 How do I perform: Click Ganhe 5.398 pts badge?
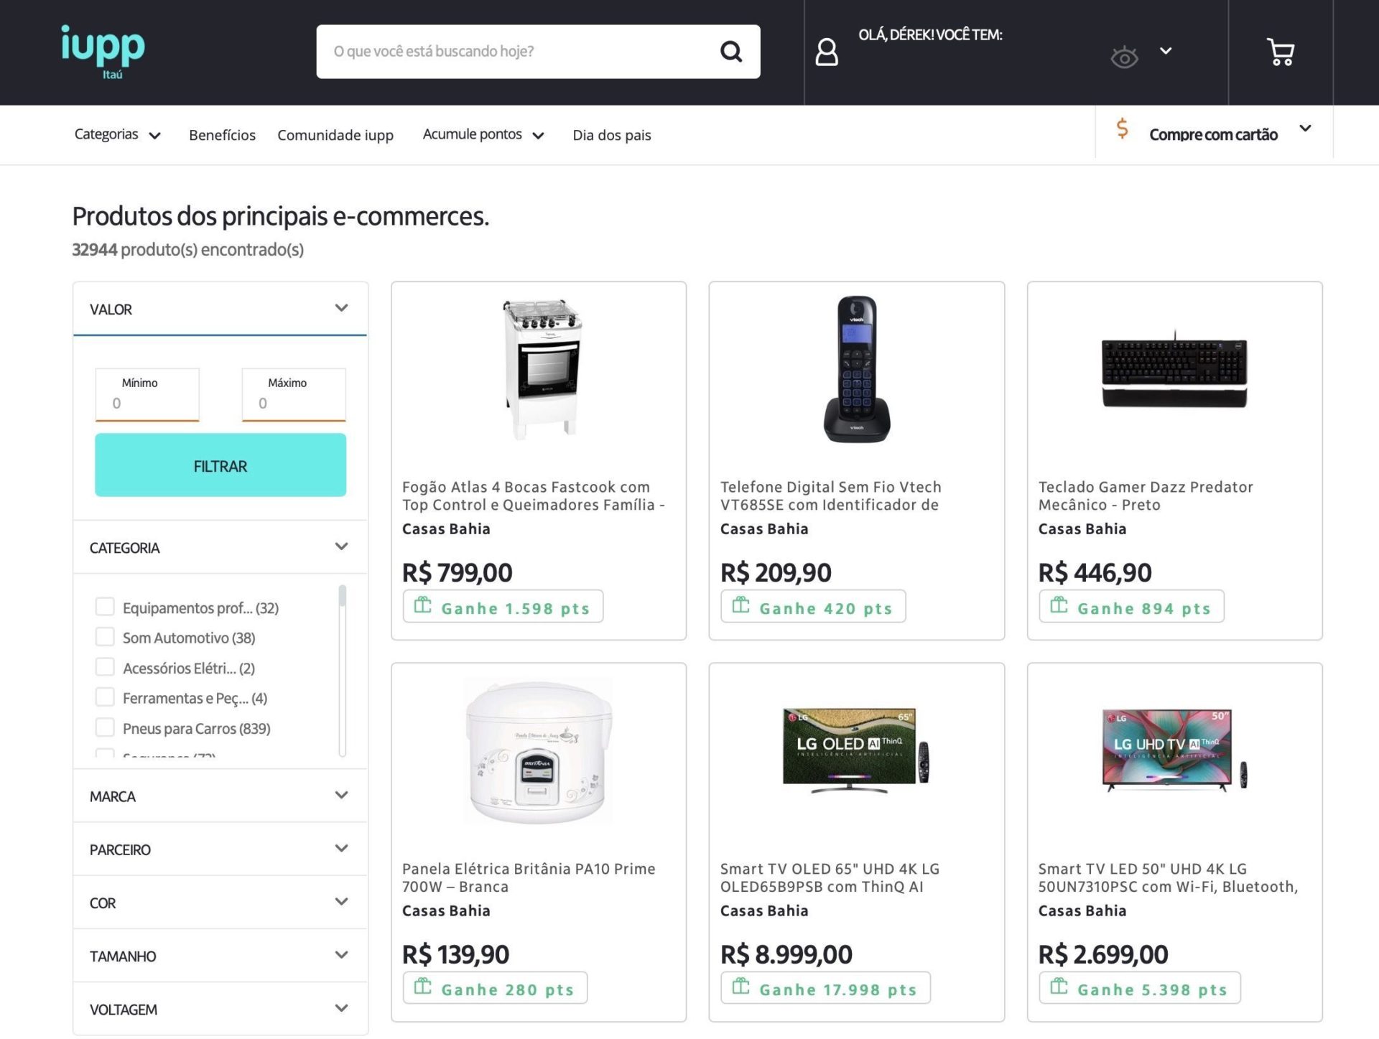pyautogui.click(x=1140, y=988)
